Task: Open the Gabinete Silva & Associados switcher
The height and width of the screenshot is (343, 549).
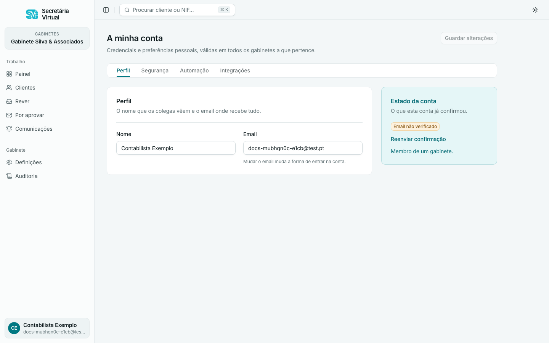Action: coord(47,38)
